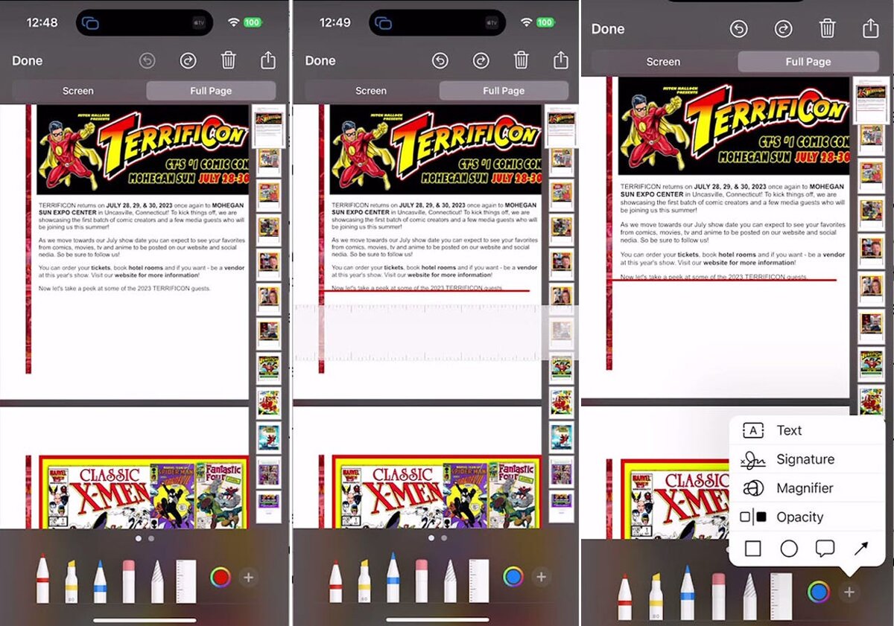The width and height of the screenshot is (894, 626).
Task: Tap the on-screen ruler overlay in middle phone
Action: (x=435, y=333)
